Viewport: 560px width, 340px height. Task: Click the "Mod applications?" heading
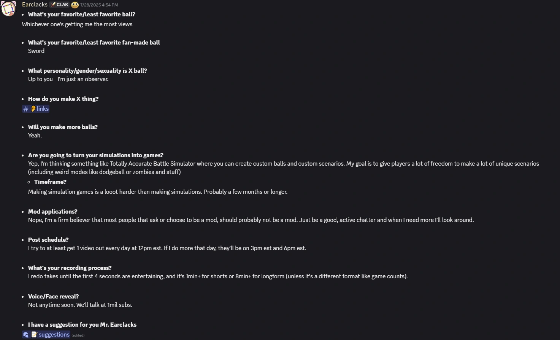coord(52,212)
